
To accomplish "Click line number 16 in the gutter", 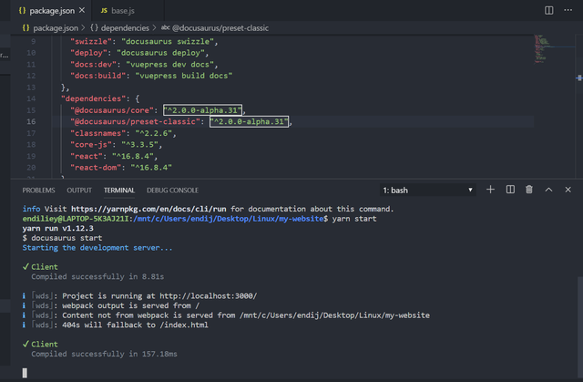I will [x=31, y=121].
